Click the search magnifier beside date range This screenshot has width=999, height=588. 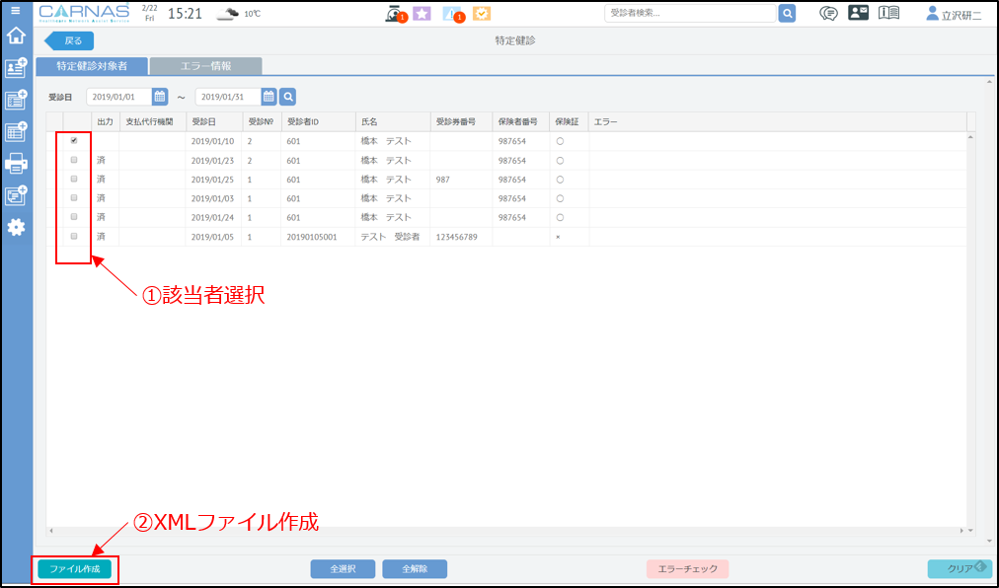(x=287, y=97)
